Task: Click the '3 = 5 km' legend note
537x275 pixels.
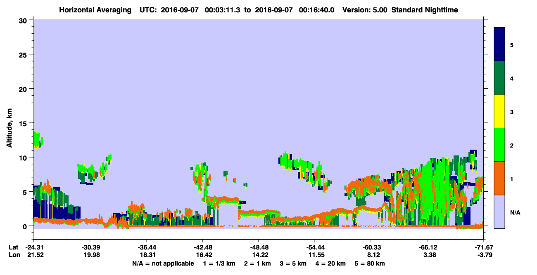Action: click(x=294, y=263)
